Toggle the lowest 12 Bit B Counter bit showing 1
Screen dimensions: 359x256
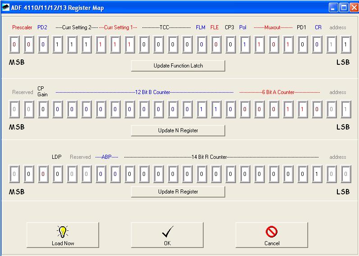[x=216, y=109]
